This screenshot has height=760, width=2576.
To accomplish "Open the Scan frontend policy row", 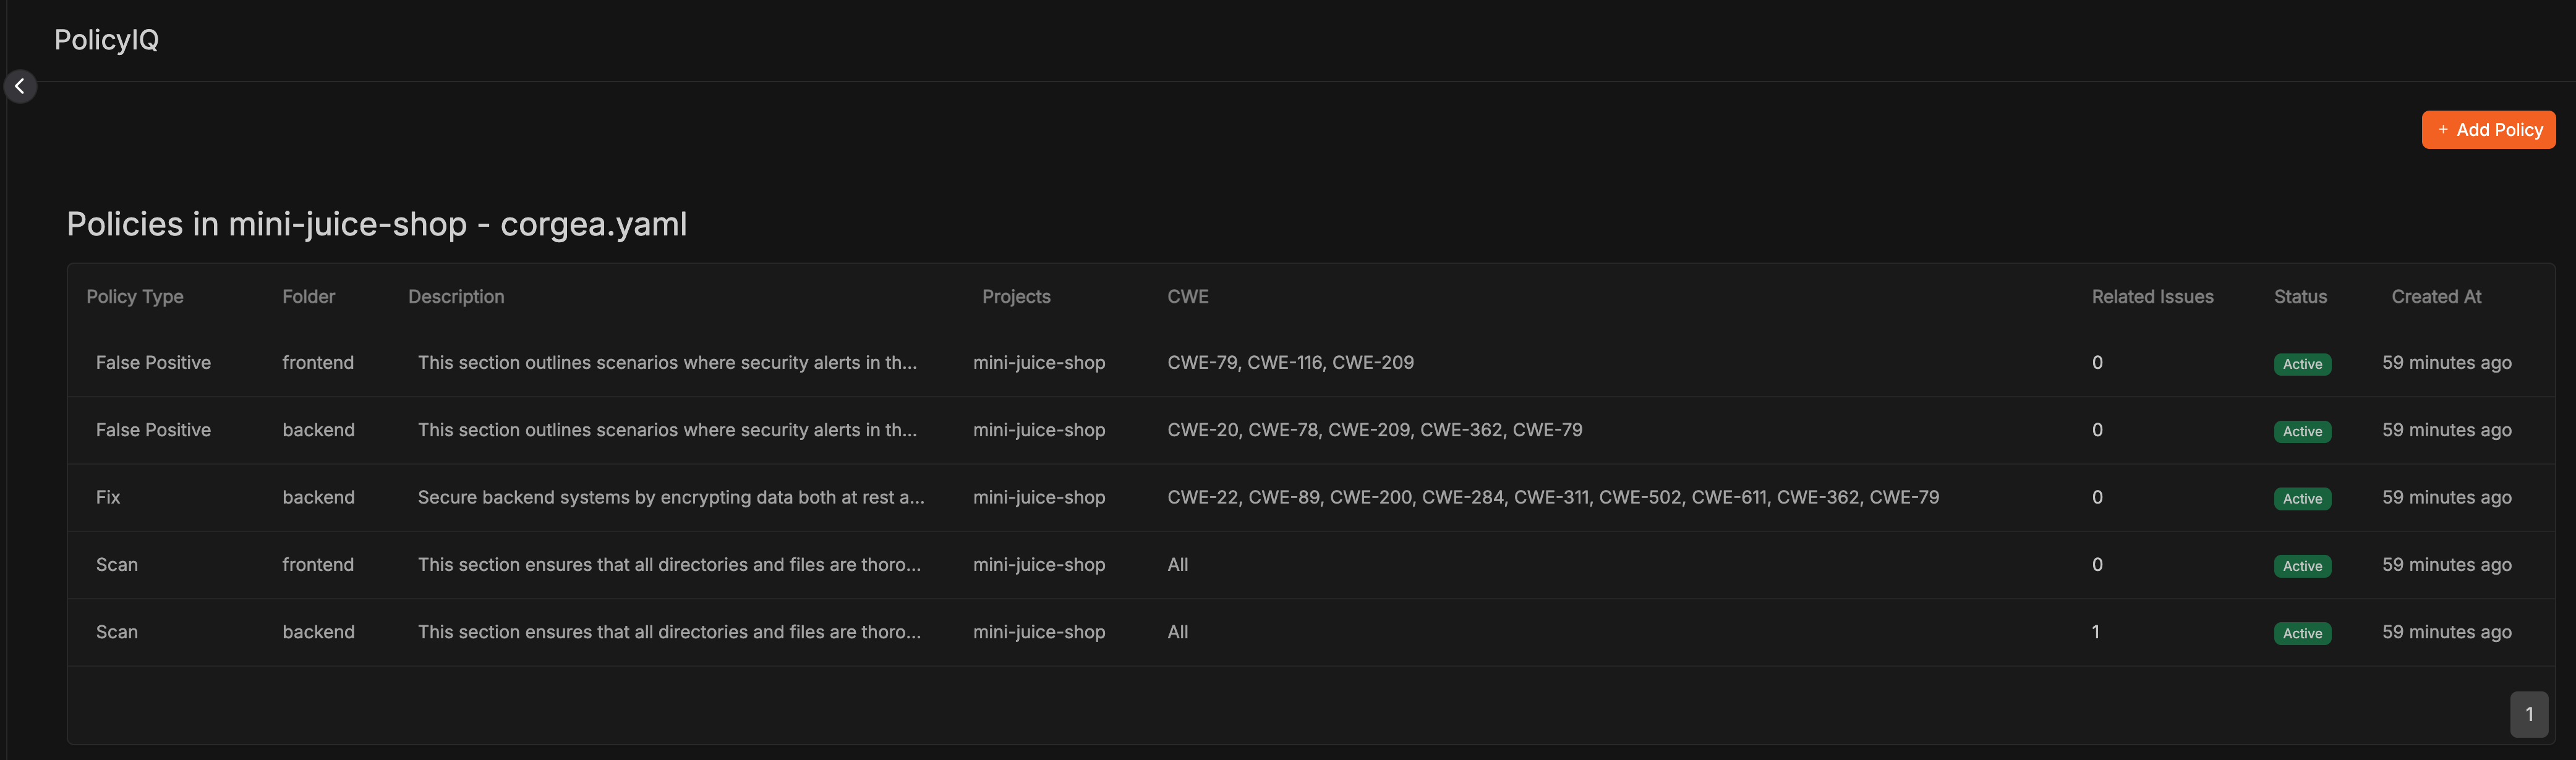I will coord(1311,565).
